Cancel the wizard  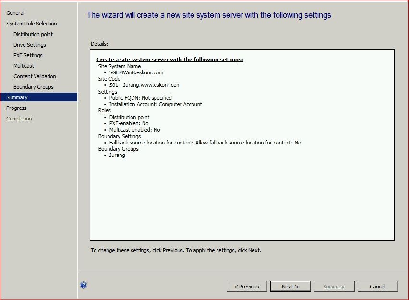pyautogui.click(x=378, y=286)
